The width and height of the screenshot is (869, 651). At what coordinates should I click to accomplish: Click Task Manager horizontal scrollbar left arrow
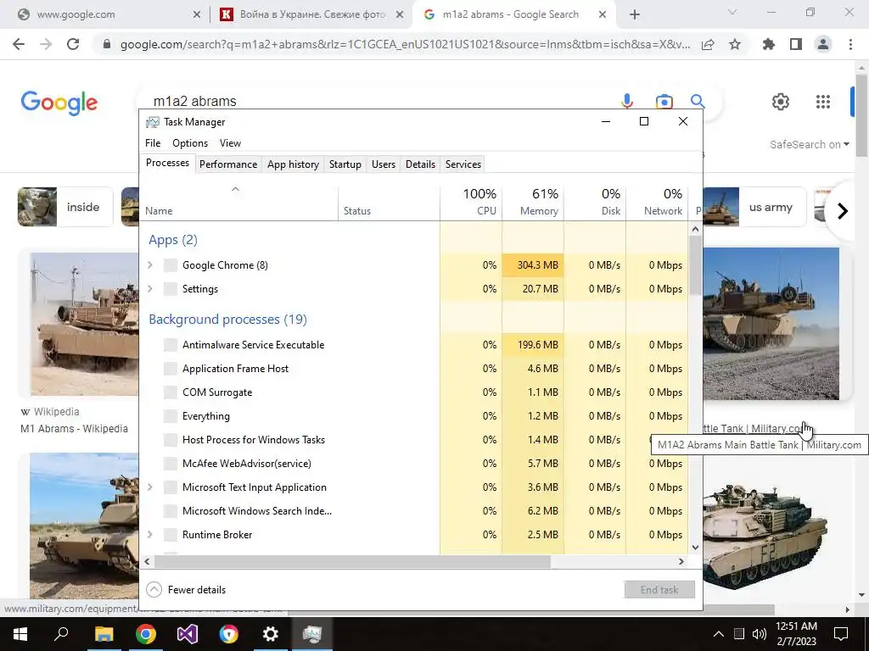pos(147,561)
